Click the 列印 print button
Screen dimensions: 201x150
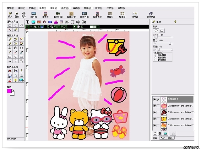(x=24, y=15)
